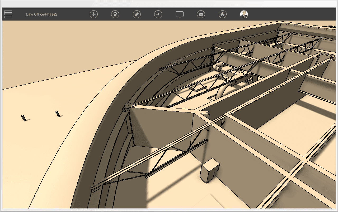338x212 pixels.
Task: Open the hamburger navigation menu
Action: click(8, 14)
